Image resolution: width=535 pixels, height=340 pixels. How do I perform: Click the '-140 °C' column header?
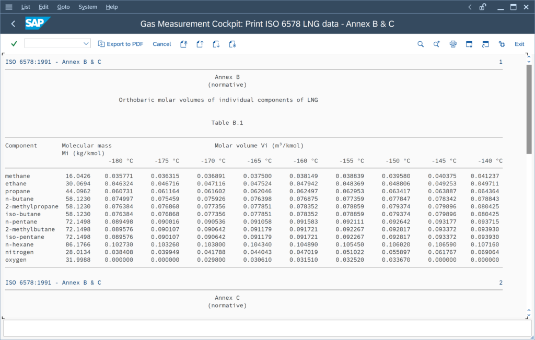click(490, 161)
